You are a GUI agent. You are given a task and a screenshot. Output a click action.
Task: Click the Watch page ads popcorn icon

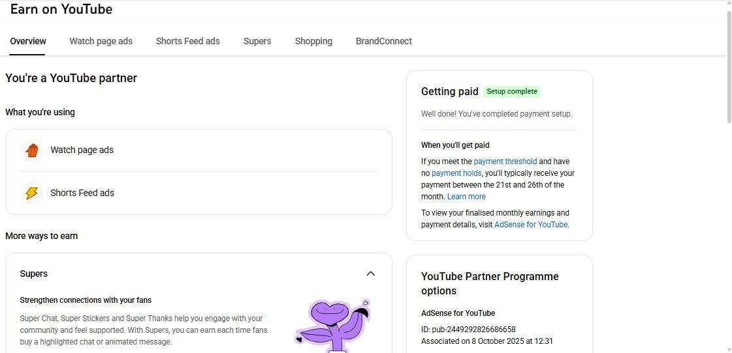31,150
